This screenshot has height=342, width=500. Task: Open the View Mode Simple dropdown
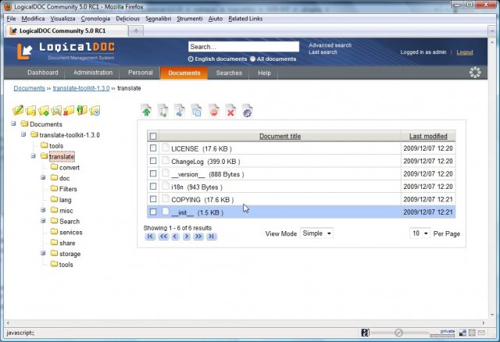317,233
